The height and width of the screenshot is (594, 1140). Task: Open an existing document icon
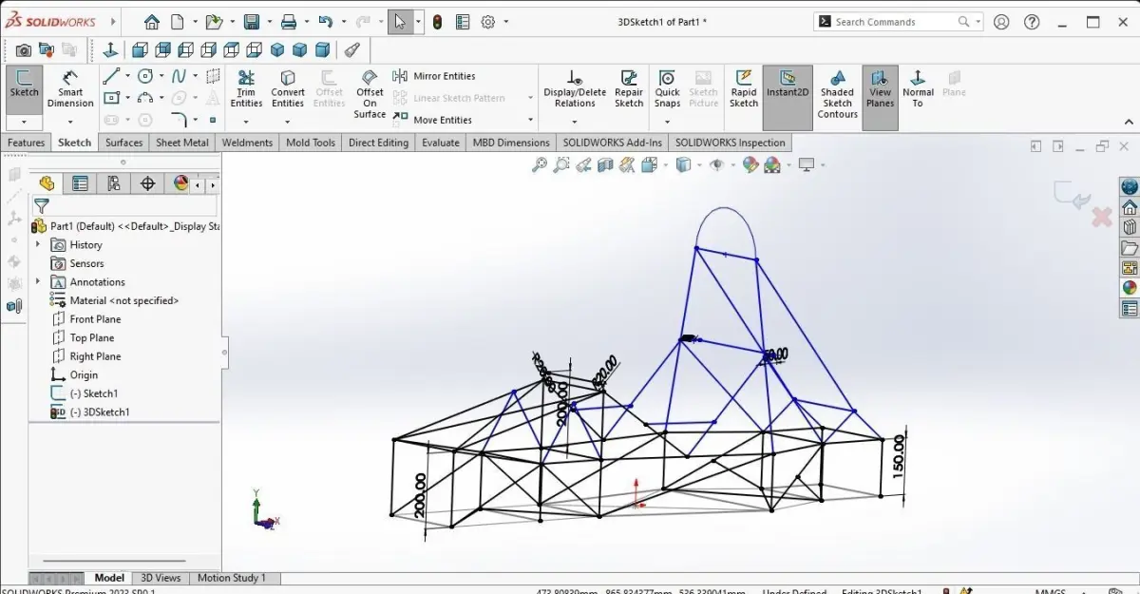point(214,22)
